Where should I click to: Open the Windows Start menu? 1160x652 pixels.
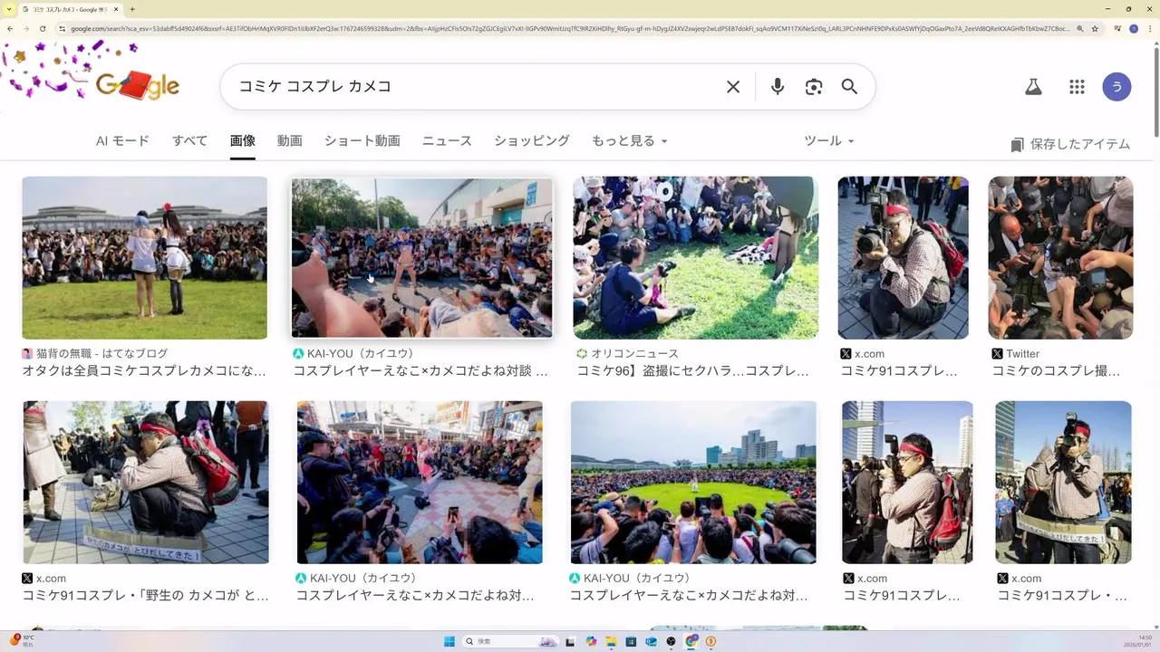tap(449, 641)
